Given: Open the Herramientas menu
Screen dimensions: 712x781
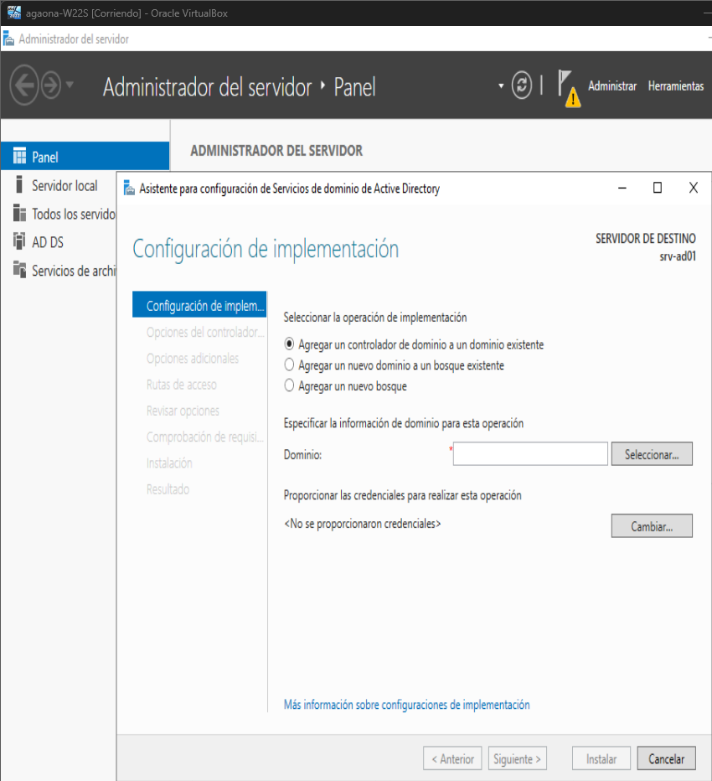Looking at the screenshot, I should pos(675,86).
